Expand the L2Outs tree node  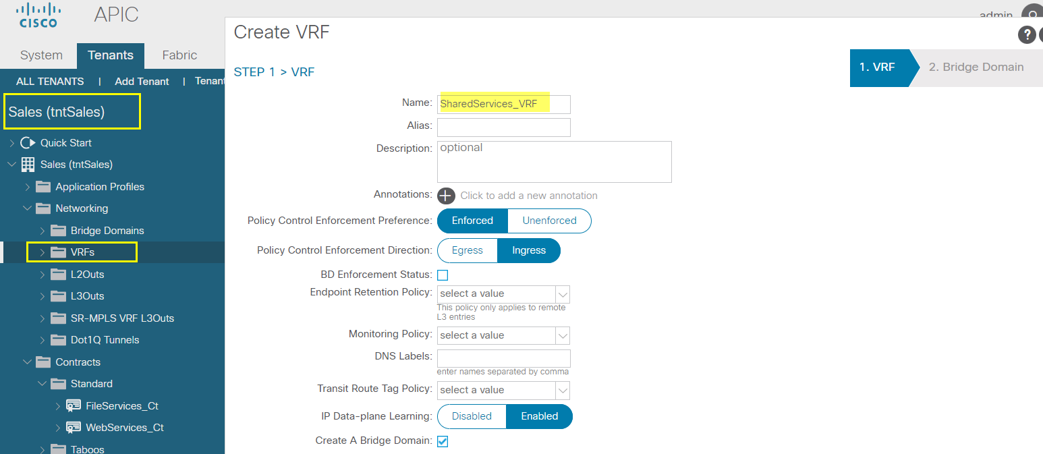43,275
